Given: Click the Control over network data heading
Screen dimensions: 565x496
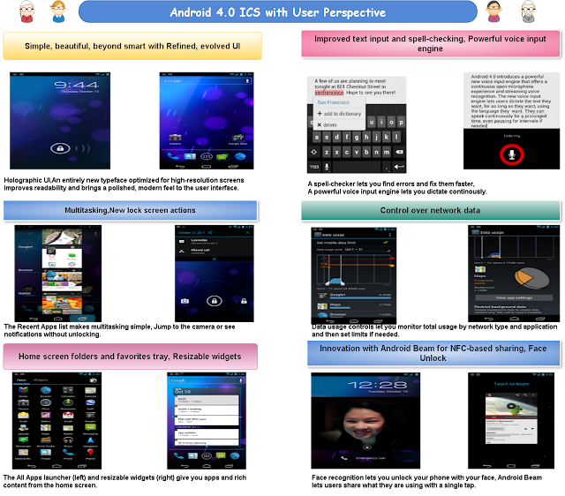Looking at the screenshot, I should [x=430, y=210].
